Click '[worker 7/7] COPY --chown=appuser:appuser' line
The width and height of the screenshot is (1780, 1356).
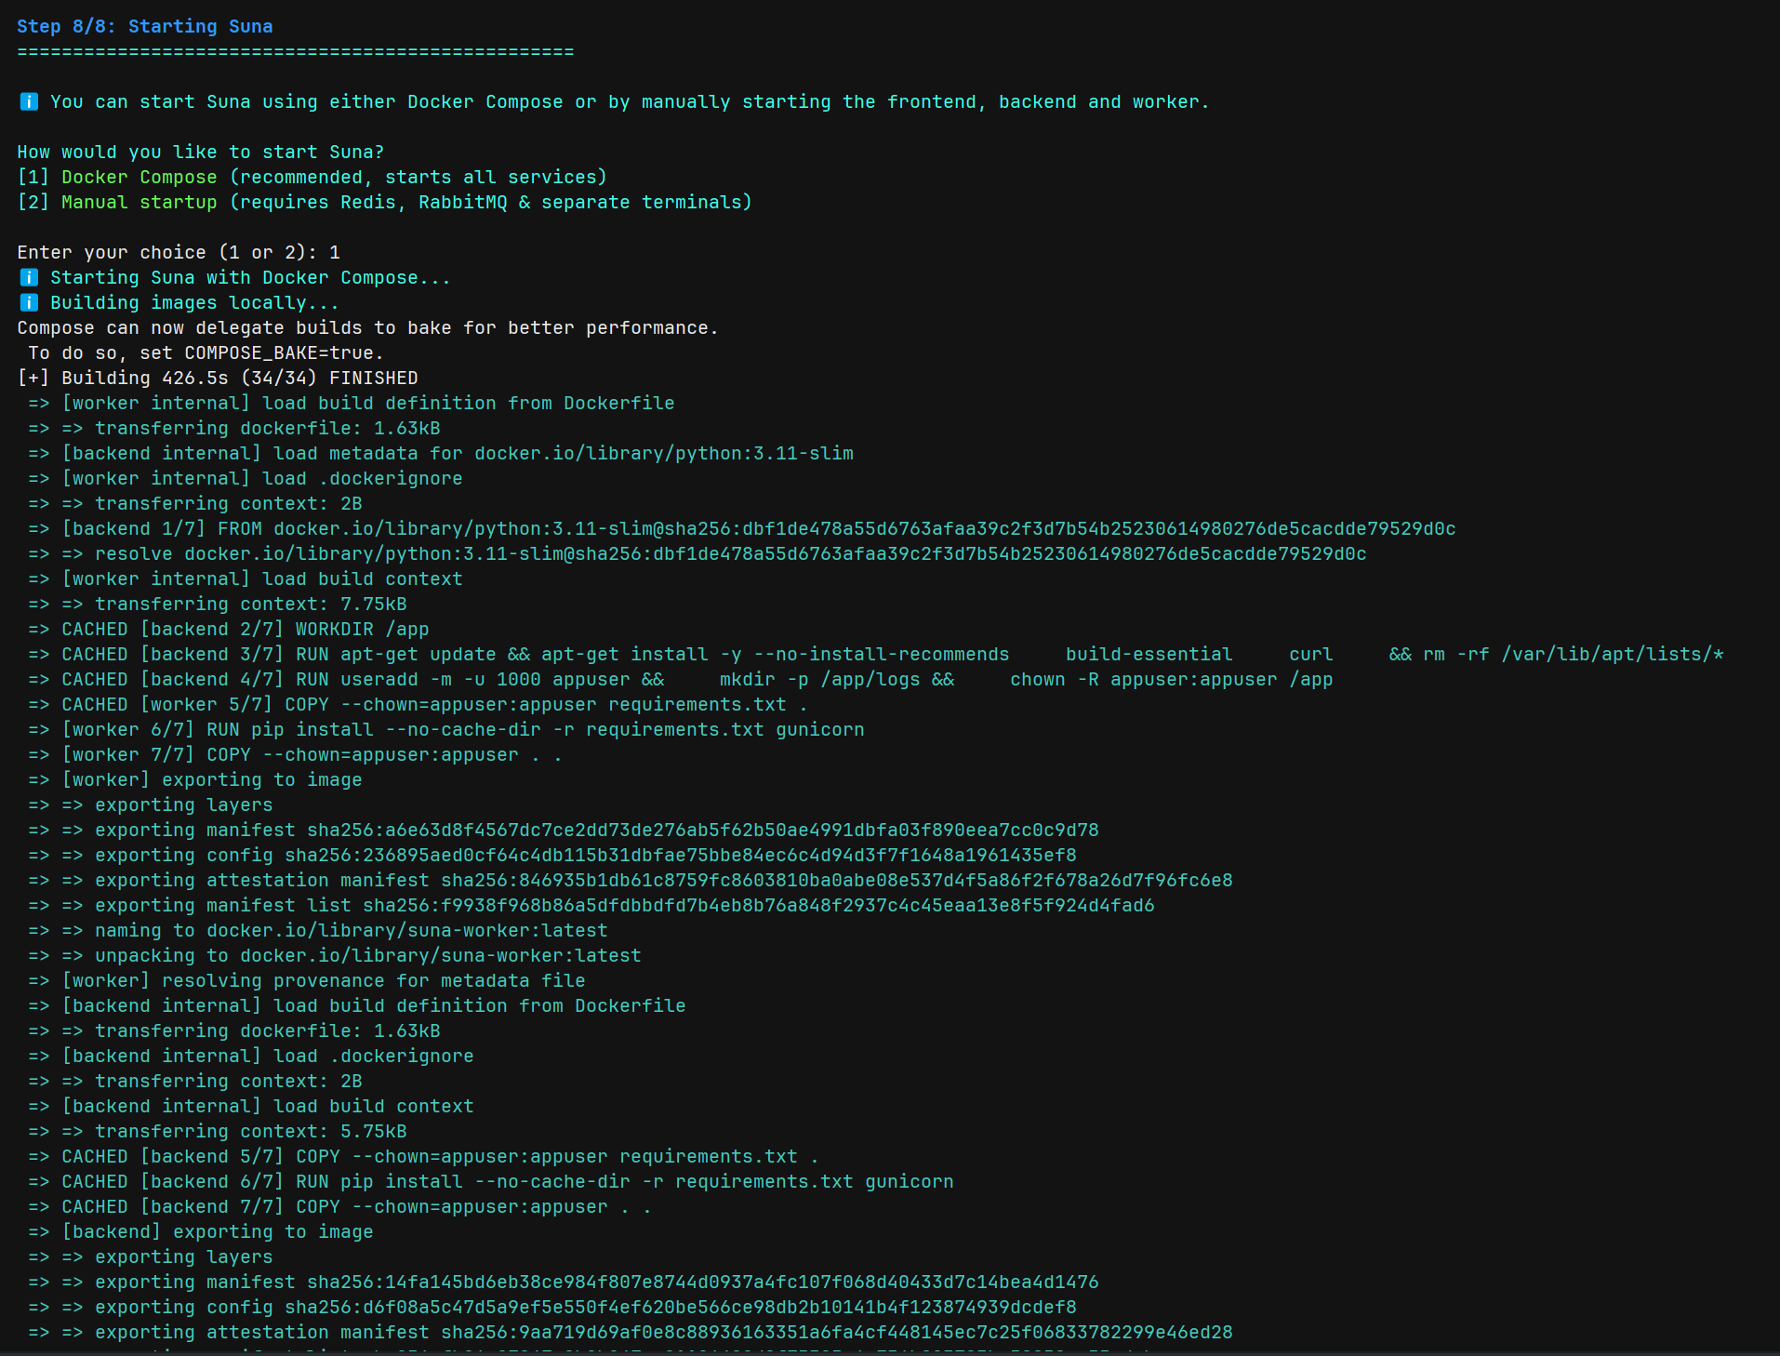point(296,754)
